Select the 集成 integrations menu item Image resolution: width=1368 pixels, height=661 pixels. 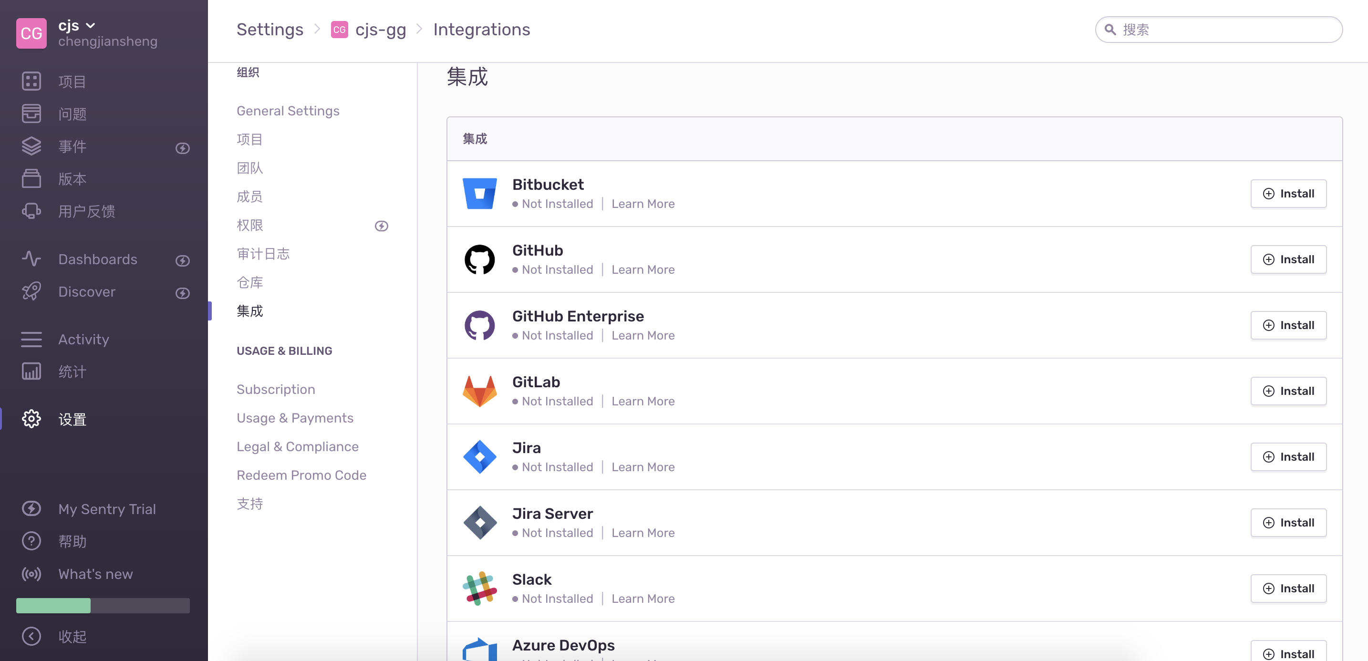[249, 311]
